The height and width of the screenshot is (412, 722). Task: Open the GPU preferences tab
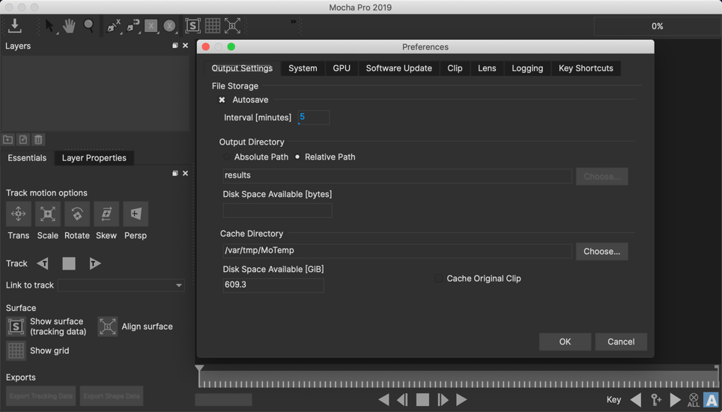click(x=342, y=68)
